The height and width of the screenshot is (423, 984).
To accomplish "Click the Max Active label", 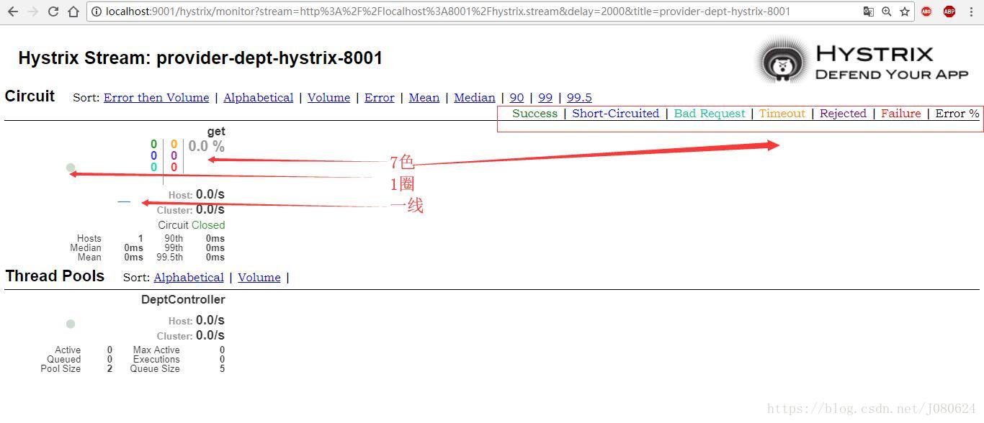I will click(x=156, y=350).
